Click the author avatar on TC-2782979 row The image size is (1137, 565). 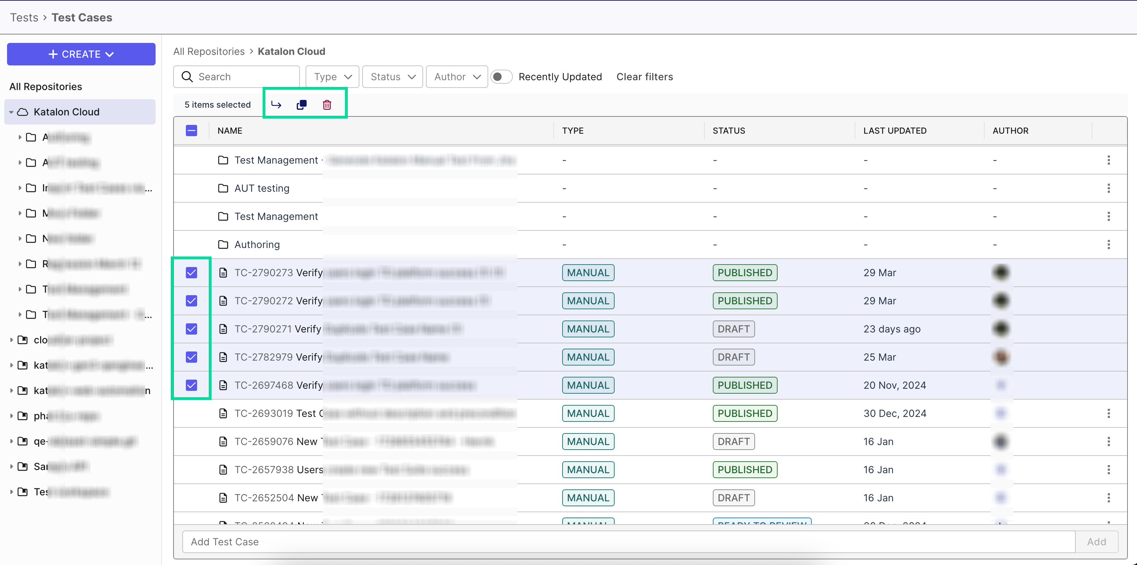coord(1001,357)
